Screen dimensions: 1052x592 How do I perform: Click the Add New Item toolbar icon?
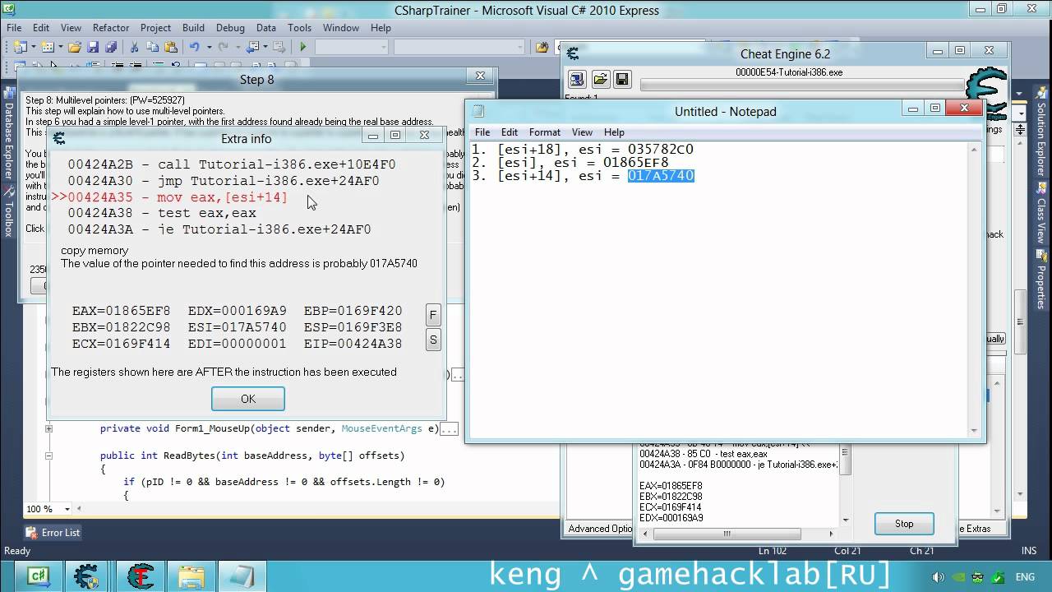(48, 47)
